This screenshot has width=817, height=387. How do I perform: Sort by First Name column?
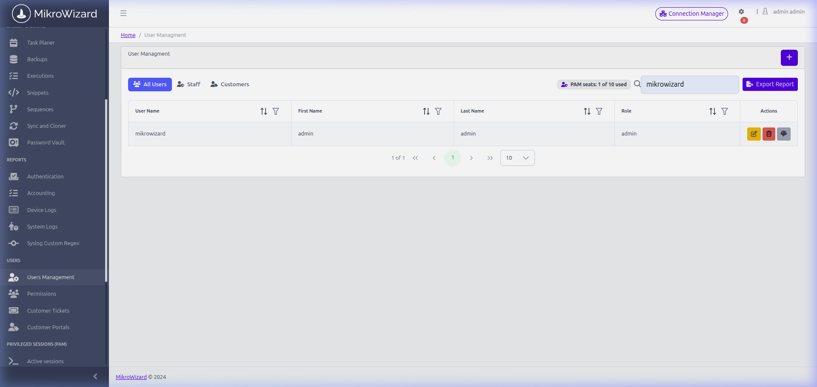(x=426, y=111)
